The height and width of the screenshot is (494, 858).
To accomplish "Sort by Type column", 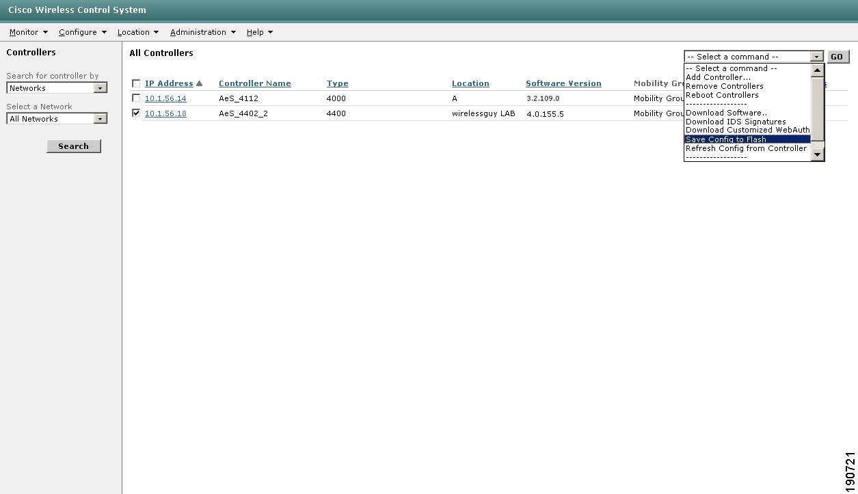I will click(x=338, y=83).
